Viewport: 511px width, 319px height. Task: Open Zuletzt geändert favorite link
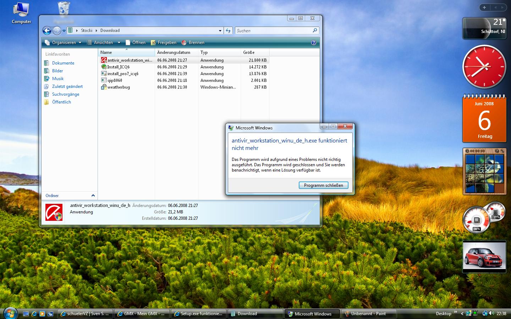tap(63, 86)
